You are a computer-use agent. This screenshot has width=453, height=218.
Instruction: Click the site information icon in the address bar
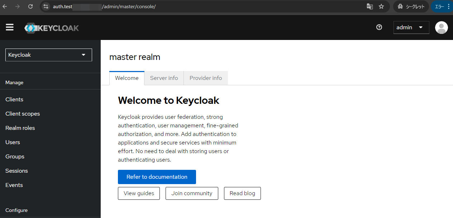46,6
